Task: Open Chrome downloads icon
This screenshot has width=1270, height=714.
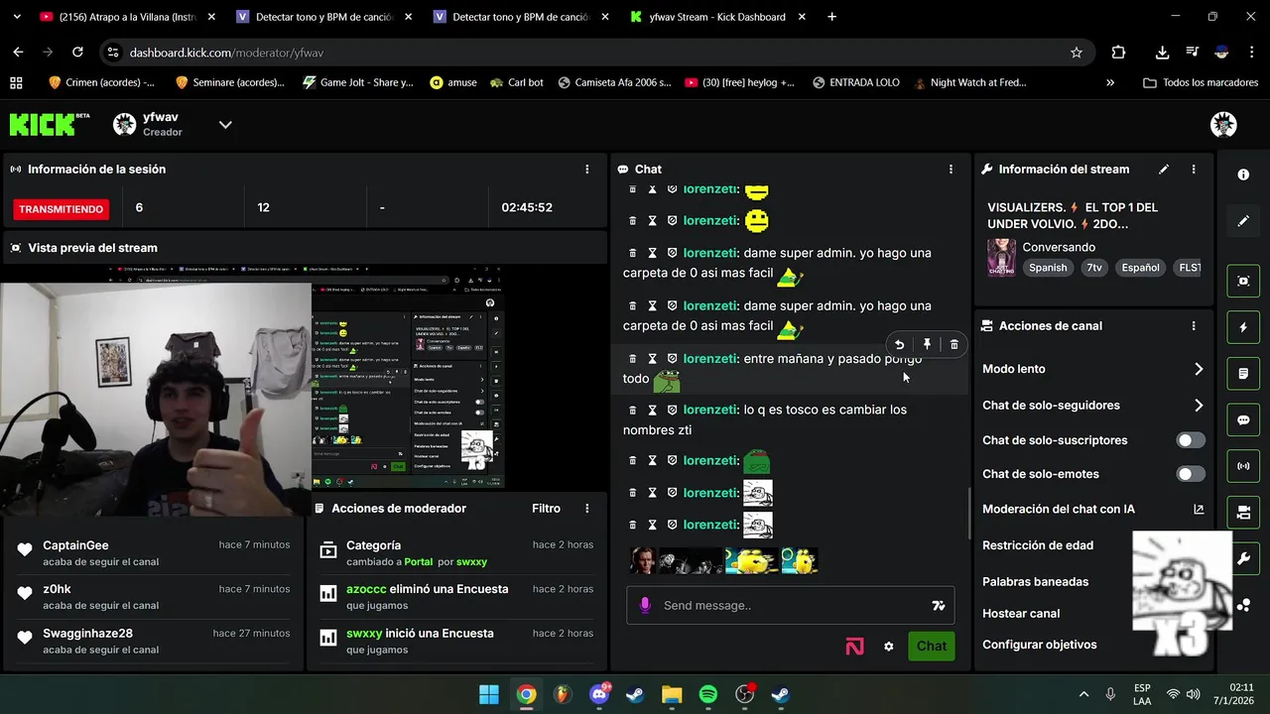Action: [1162, 53]
